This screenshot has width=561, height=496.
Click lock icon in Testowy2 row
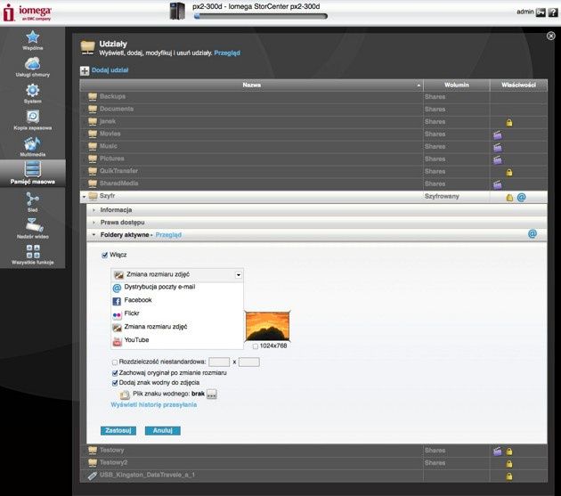(x=509, y=464)
